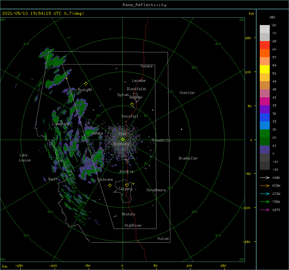
Task: Click the Stettler city label
Action: pos(187,93)
